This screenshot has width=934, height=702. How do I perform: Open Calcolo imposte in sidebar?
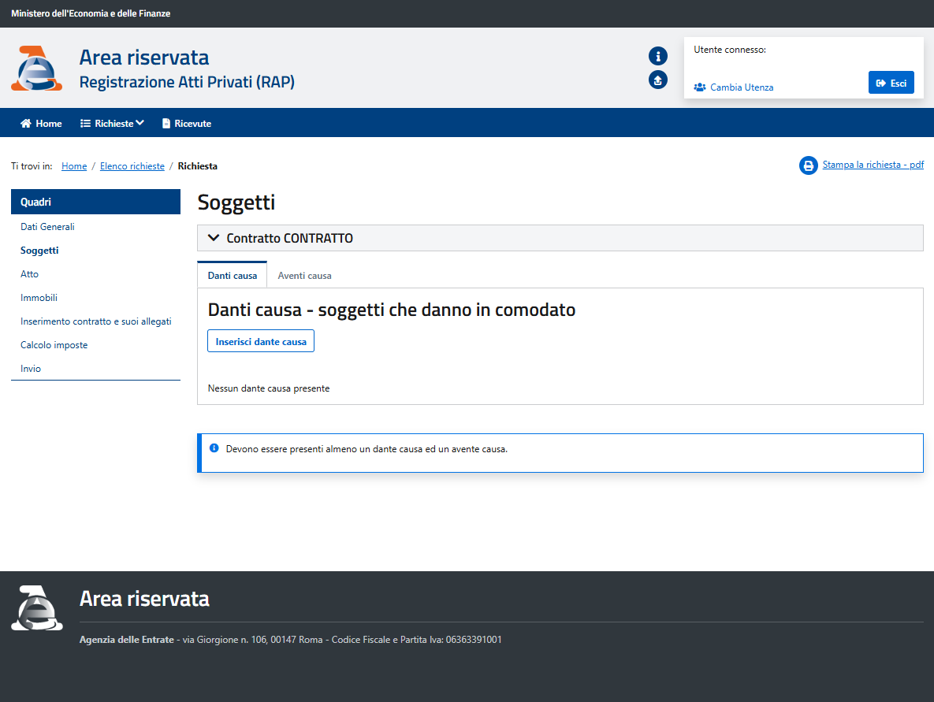(x=54, y=345)
